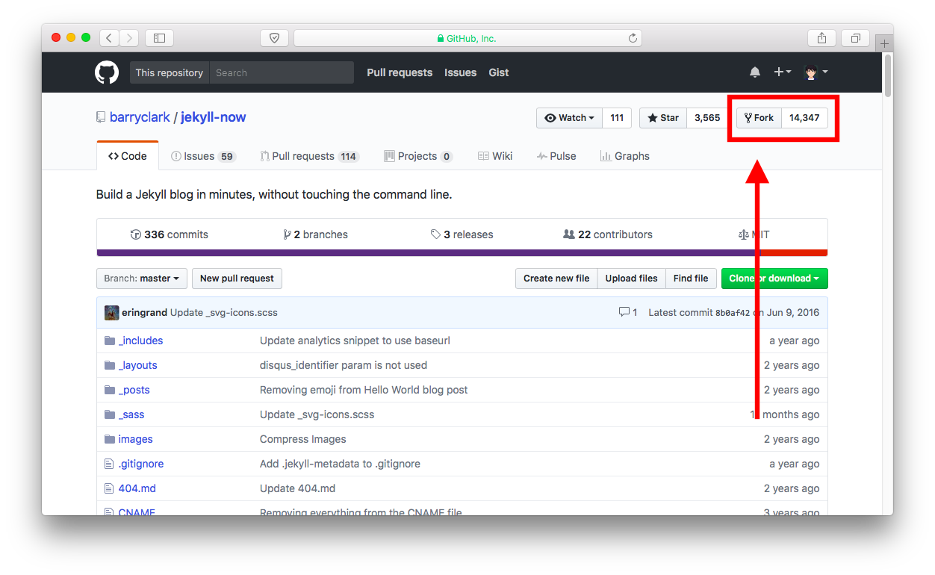
Task: Open Pull requests in the top navigation
Action: (x=400, y=72)
